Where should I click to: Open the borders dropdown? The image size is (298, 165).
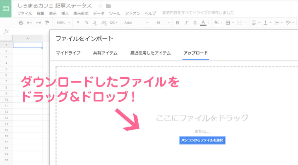tap(229, 23)
